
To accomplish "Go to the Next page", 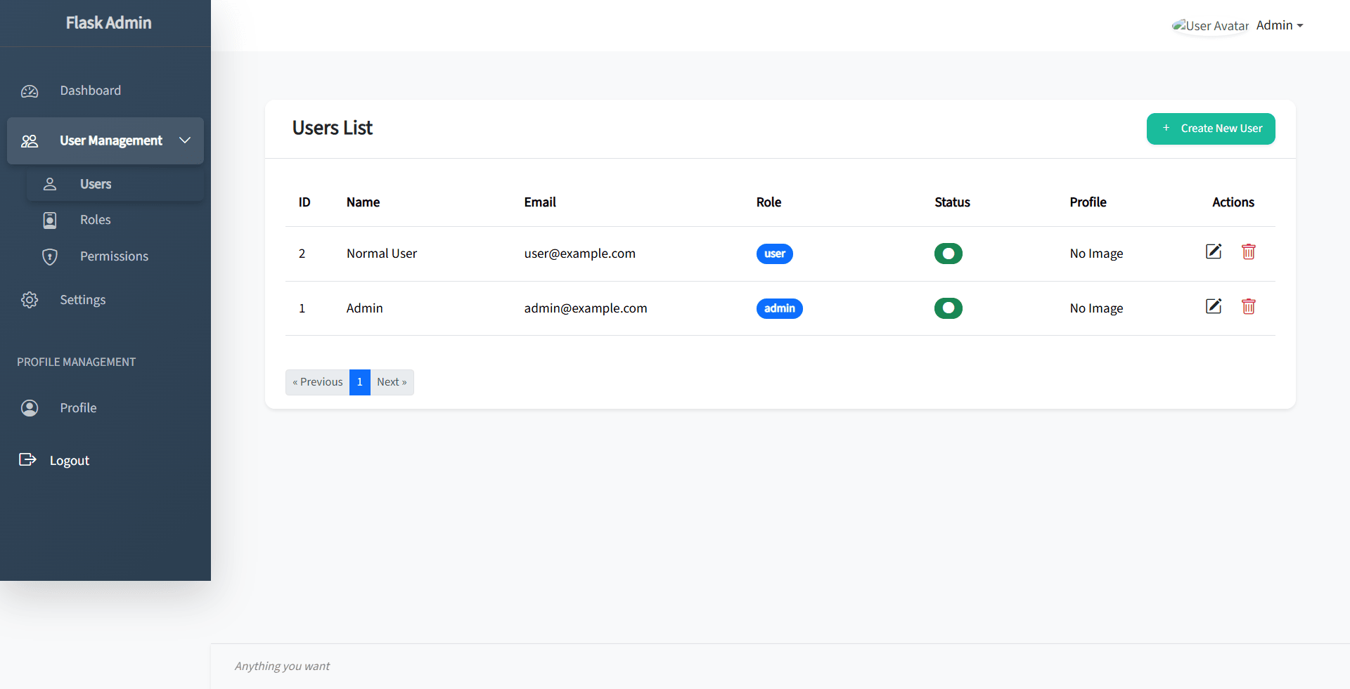I will coord(392,382).
